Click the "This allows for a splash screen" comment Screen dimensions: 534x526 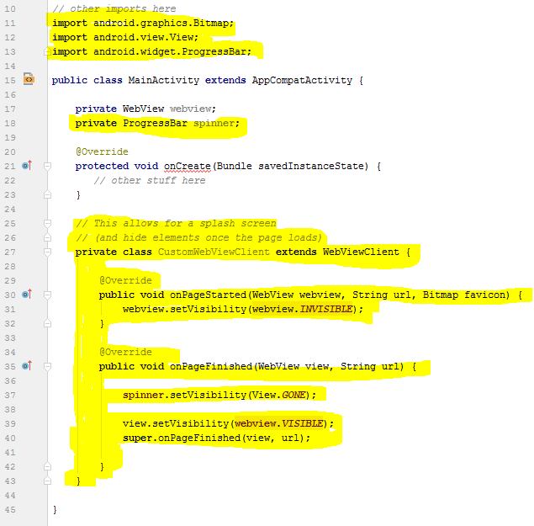coord(185,223)
